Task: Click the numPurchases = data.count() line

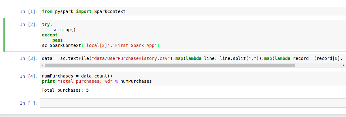Action: pos(77,76)
